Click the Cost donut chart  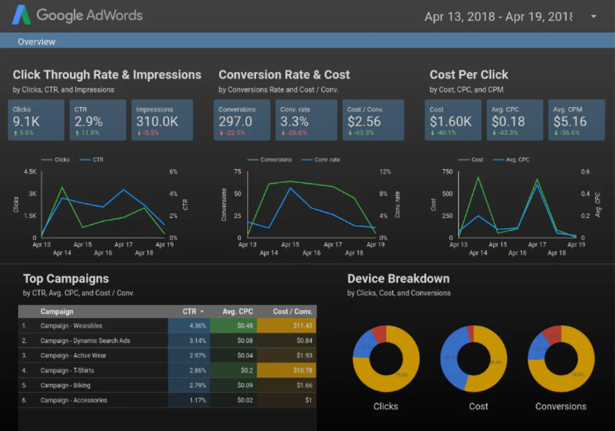pos(473,358)
